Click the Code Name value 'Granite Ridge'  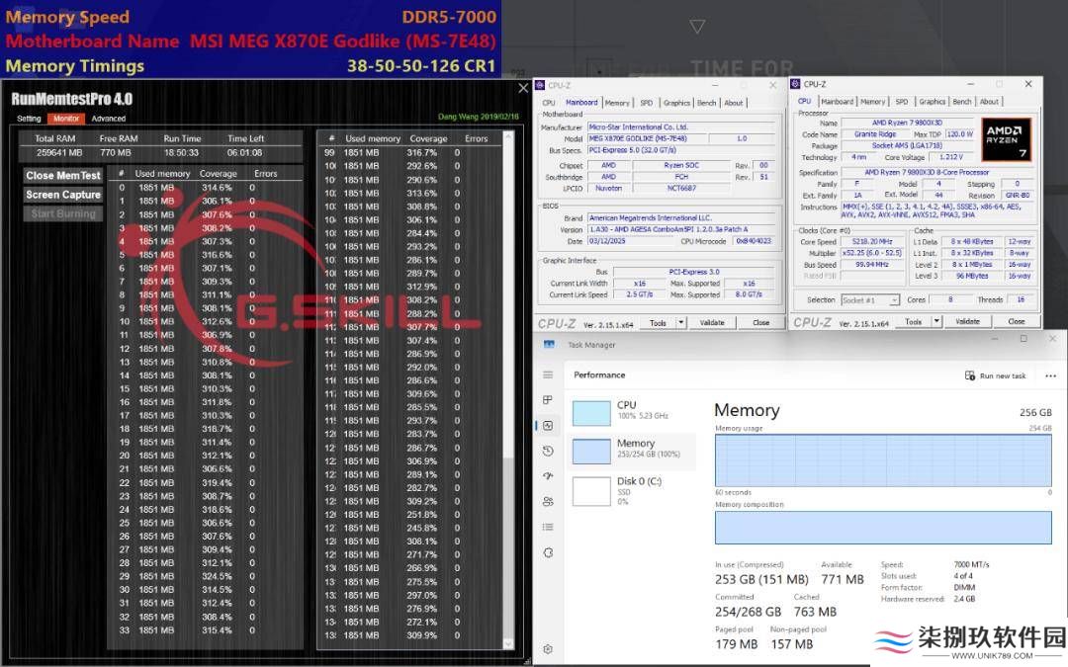click(x=875, y=134)
